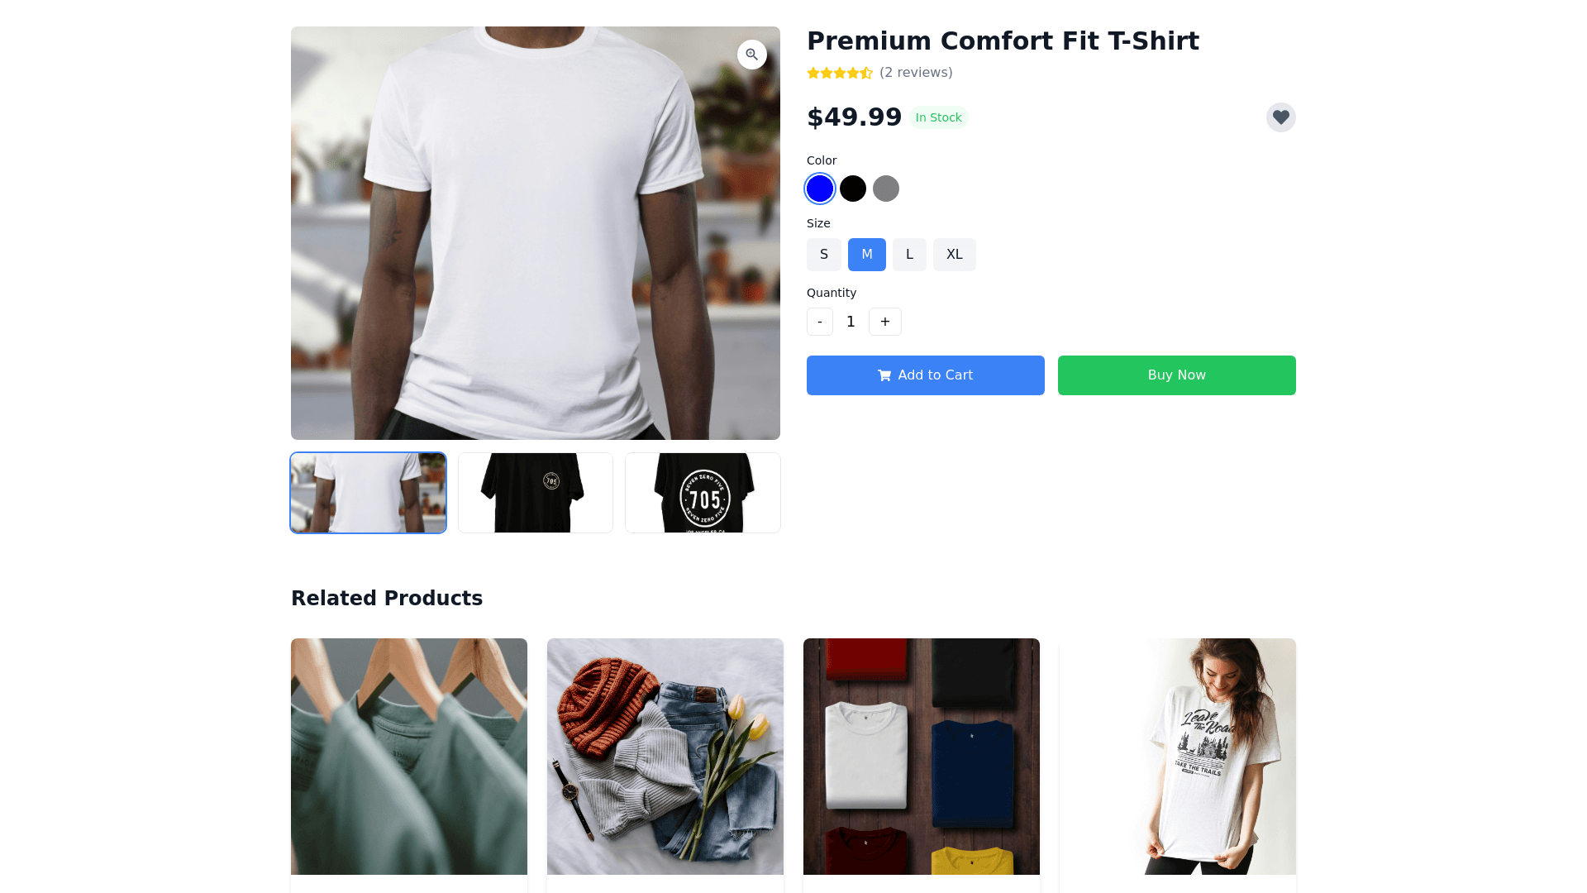Show the white t-shirt thumbnail
The image size is (1587, 893).
point(369,493)
